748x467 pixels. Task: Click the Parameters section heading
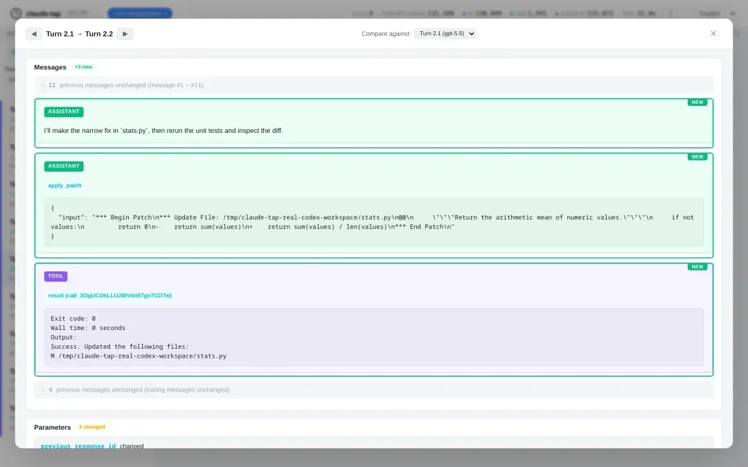53,428
